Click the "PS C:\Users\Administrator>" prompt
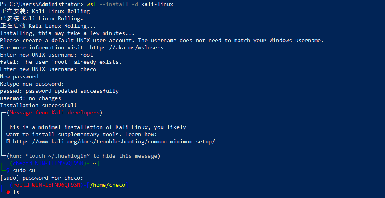The image size is (385, 198). coord(42,4)
